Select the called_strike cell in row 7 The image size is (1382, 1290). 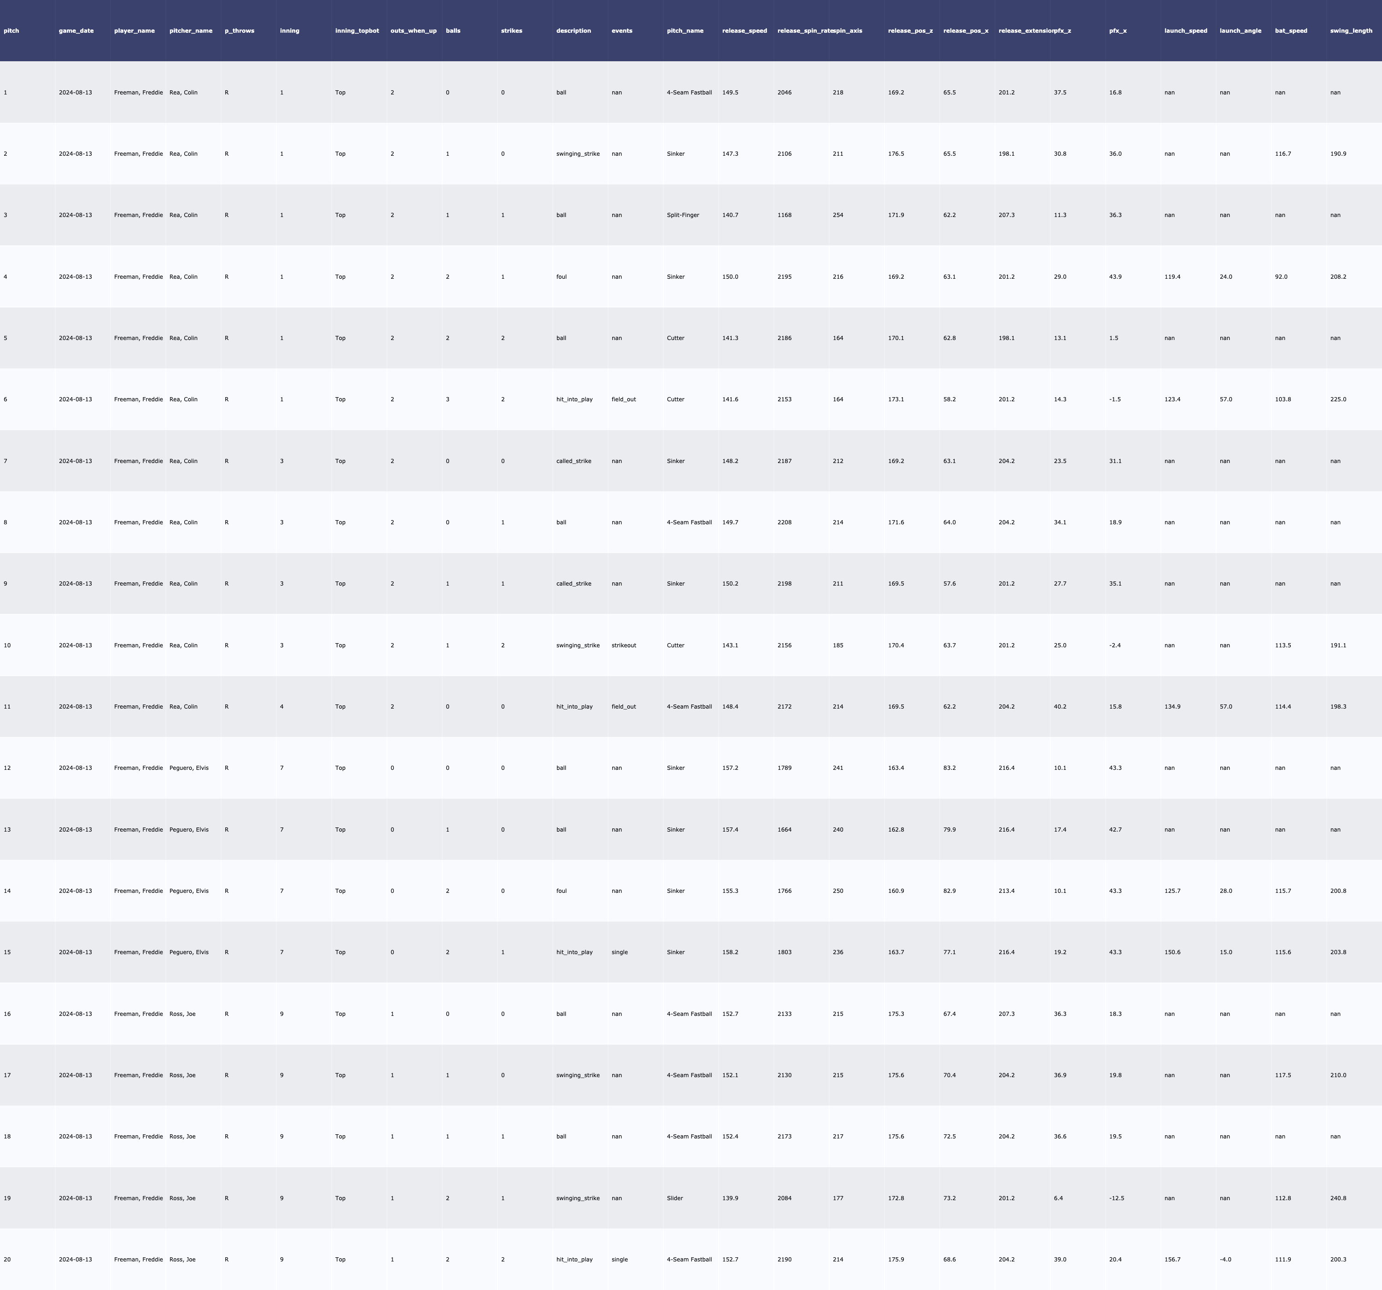click(573, 461)
